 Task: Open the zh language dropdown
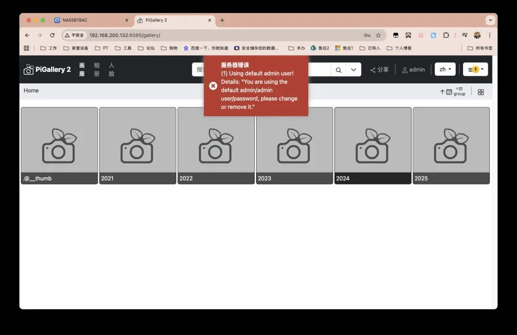click(445, 69)
